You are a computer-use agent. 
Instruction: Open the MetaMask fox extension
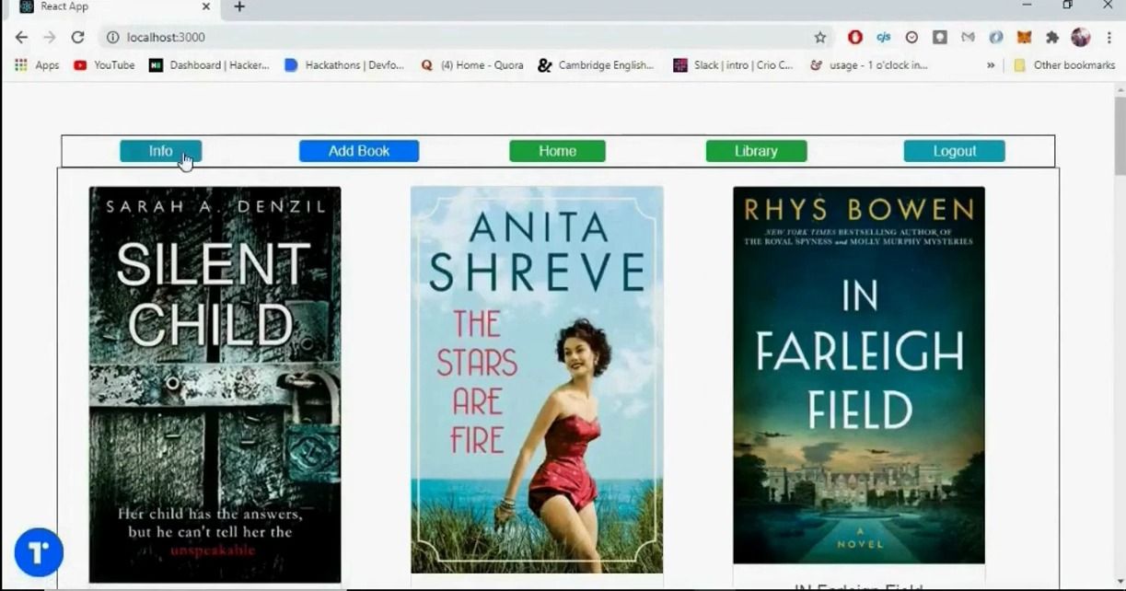pos(1024,38)
